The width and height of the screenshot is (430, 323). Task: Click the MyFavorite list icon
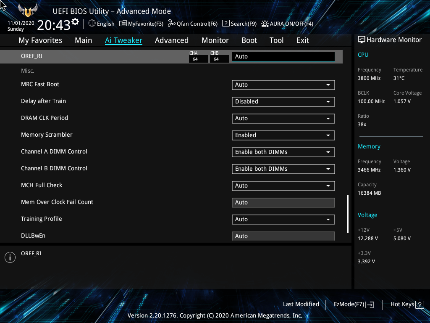pos(123,24)
